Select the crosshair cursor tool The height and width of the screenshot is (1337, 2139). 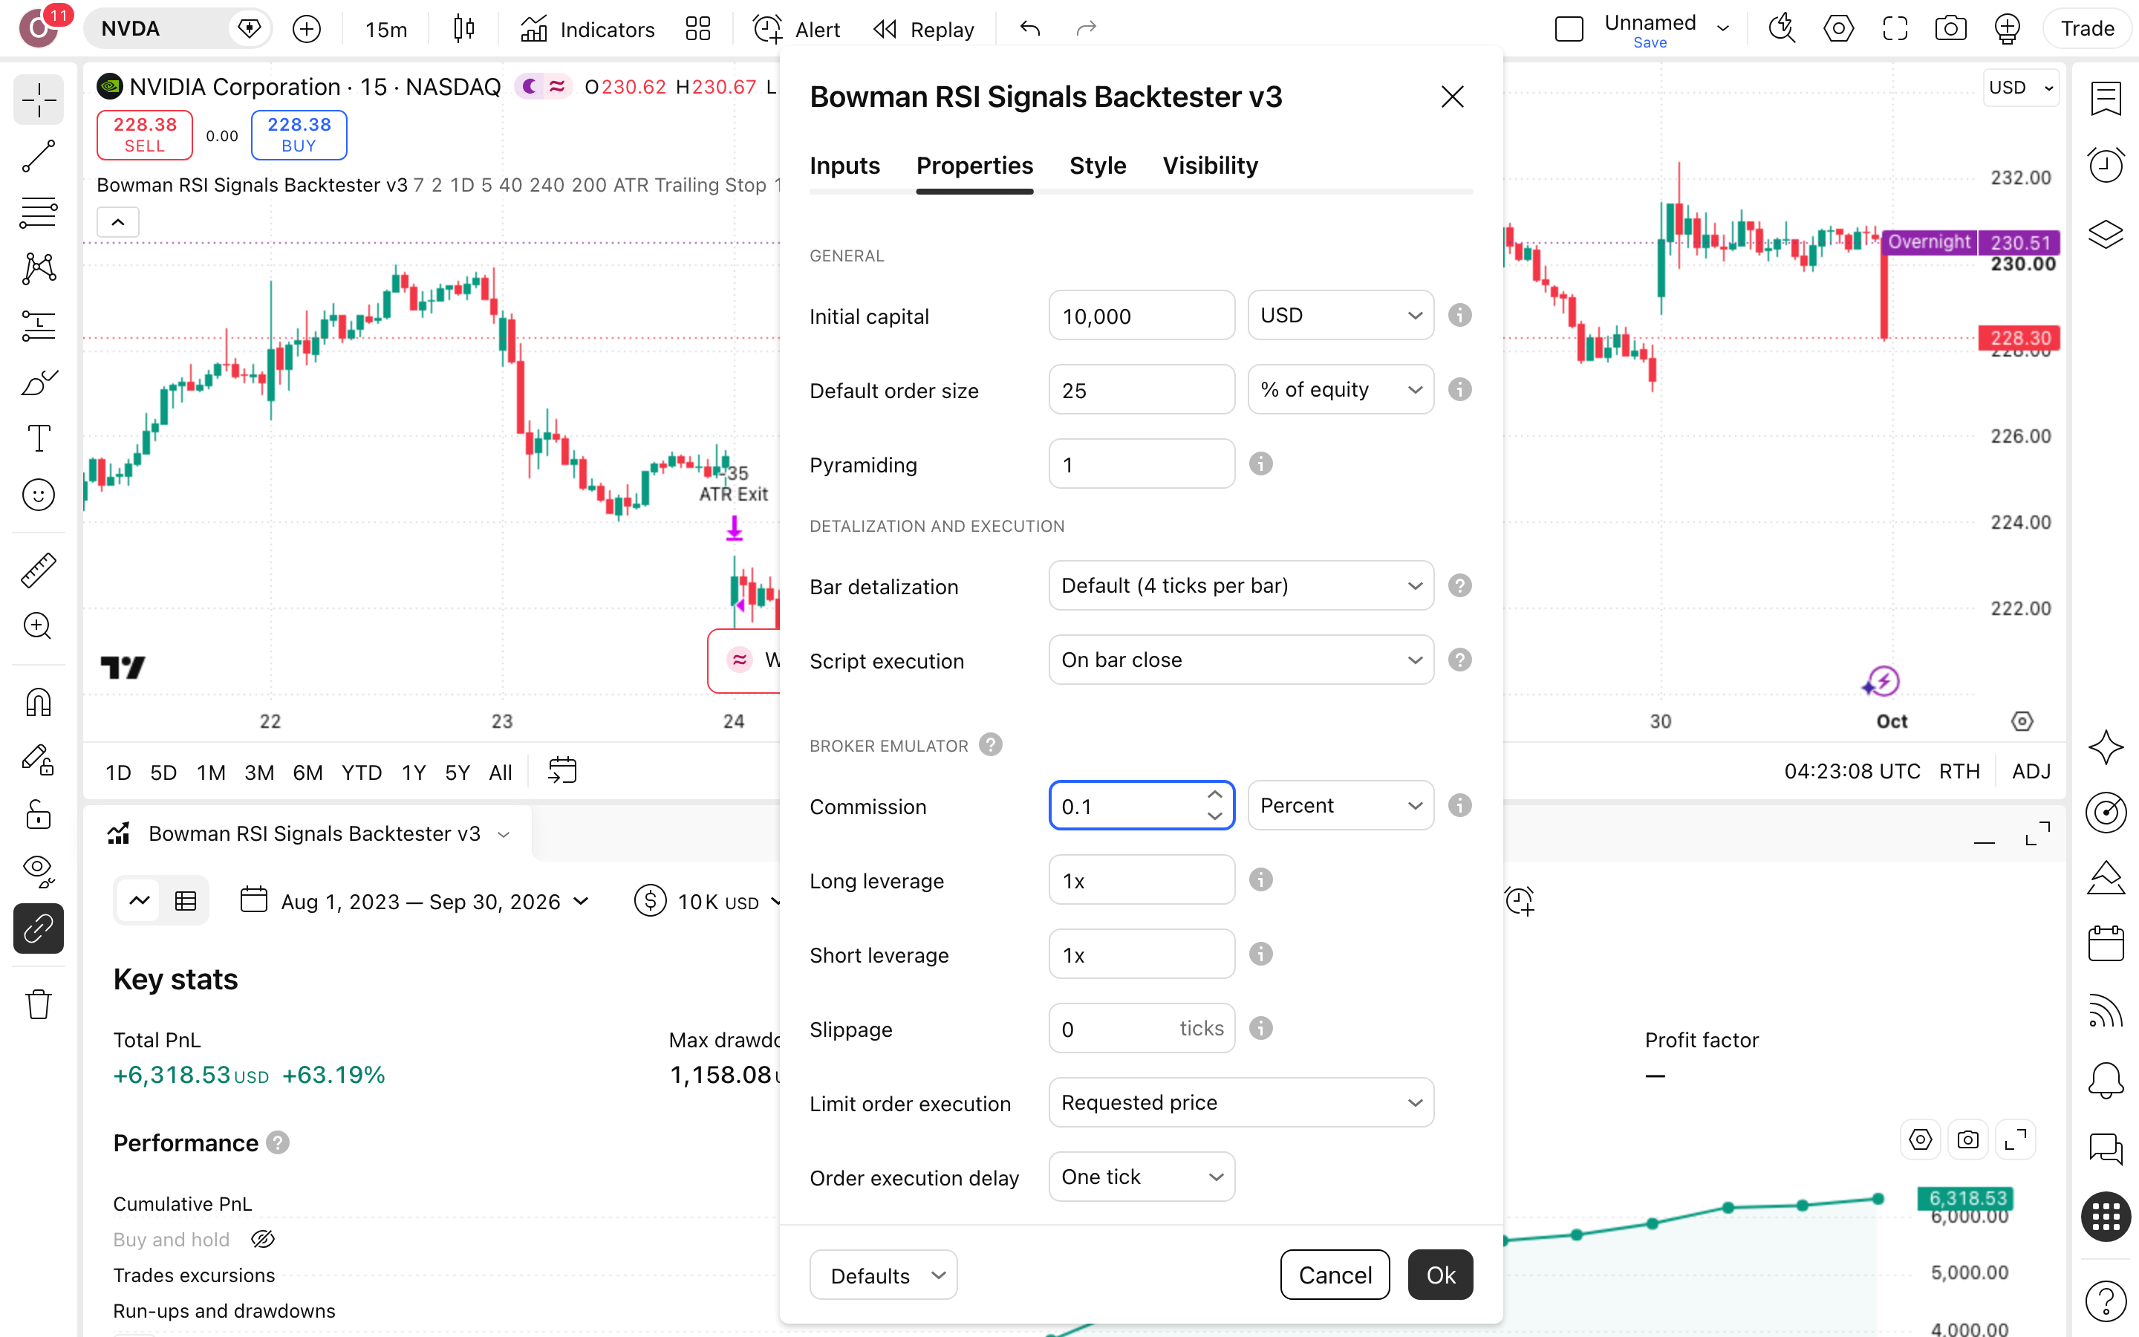pyautogui.click(x=38, y=101)
